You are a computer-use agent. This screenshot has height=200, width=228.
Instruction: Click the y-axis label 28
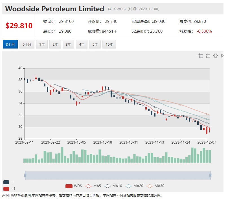coord(20,139)
